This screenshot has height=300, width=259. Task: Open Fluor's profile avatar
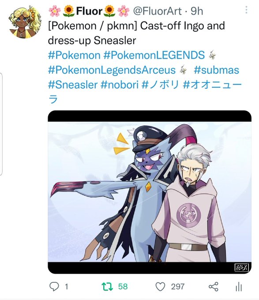pyautogui.click(x=25, y=22)
